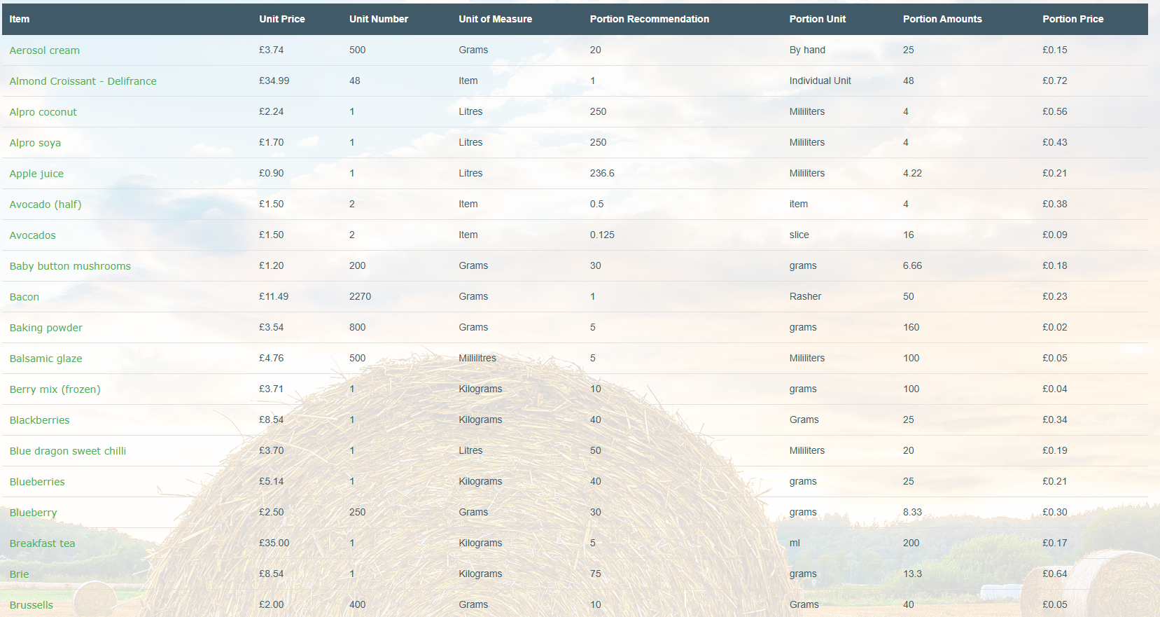
Task: Click the Unit of Measure header
Action: 495,19
